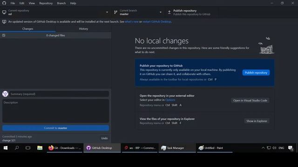Click the restart GitHub Desktop link
Image resolution: width=298 pixels, height=167 pixels.
157,22
